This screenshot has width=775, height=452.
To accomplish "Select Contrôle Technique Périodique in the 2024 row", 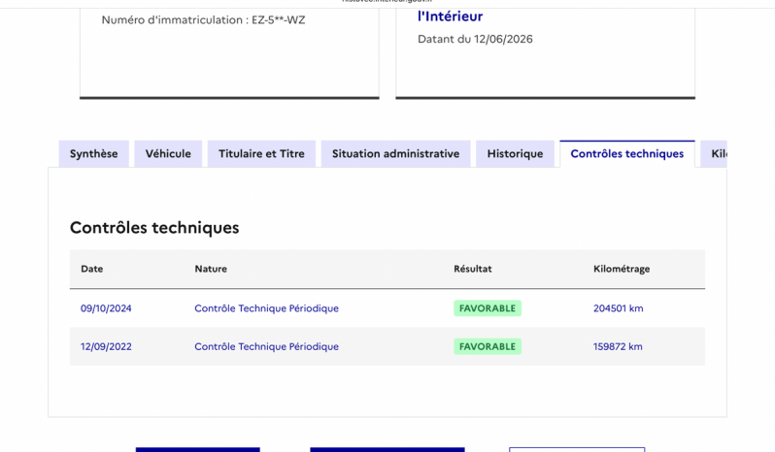I will pyautogui.click(x=266, y=308).
